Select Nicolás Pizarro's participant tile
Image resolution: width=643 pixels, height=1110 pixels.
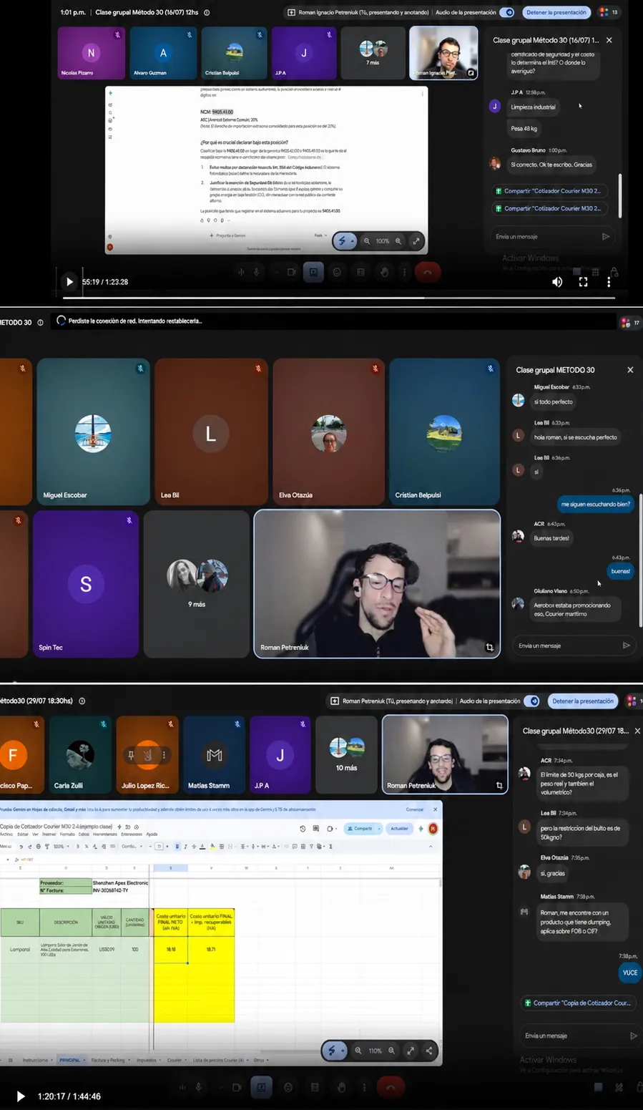[x=91, y=53]
